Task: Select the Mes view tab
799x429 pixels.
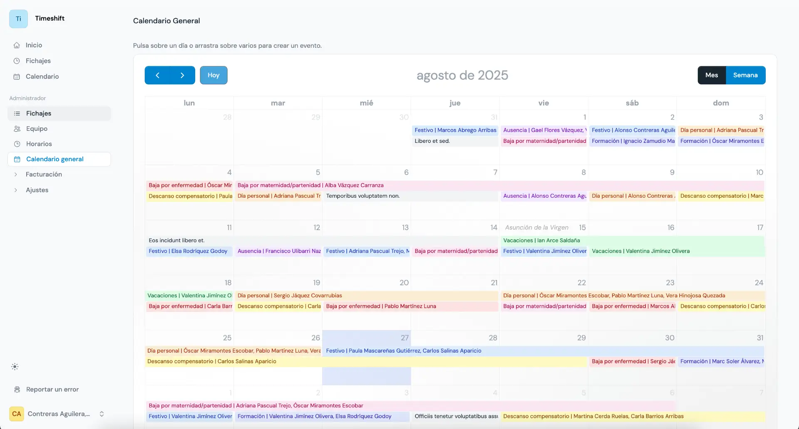Action: pos(712,75)
